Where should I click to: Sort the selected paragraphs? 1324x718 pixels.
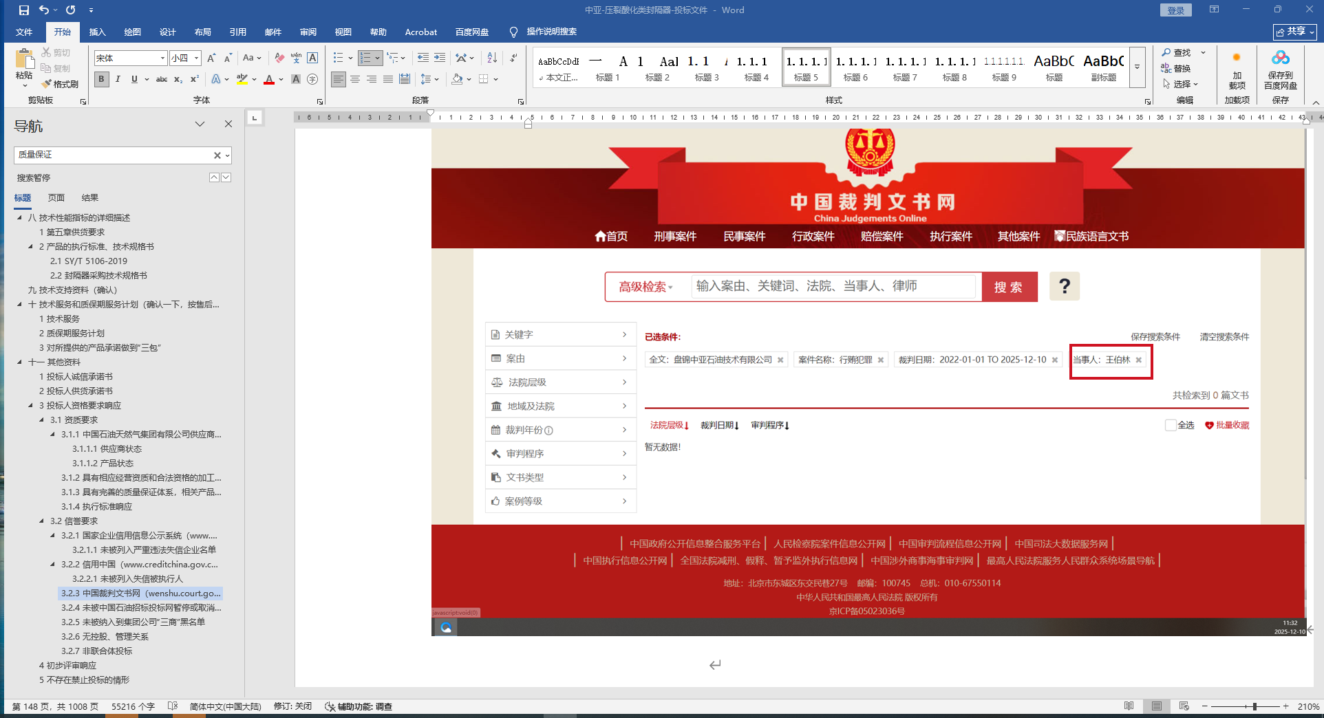click(x=492, y=58)
